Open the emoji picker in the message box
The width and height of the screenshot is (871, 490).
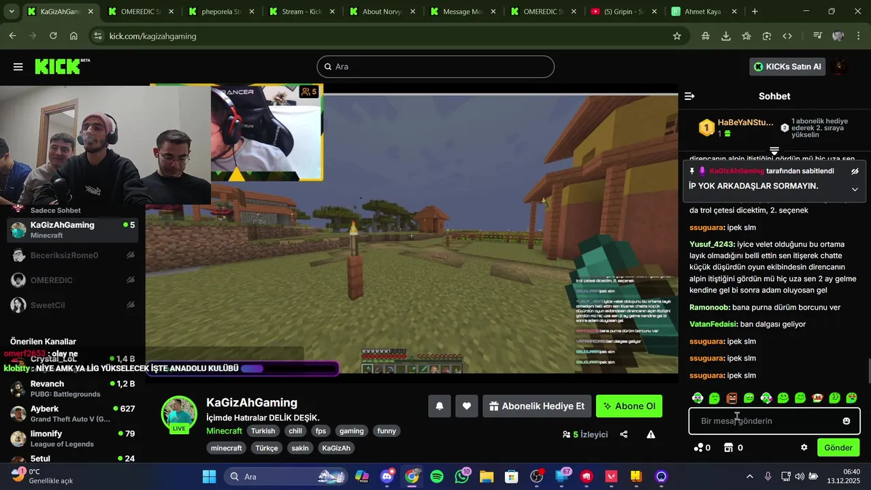click(x=847, y=421)
